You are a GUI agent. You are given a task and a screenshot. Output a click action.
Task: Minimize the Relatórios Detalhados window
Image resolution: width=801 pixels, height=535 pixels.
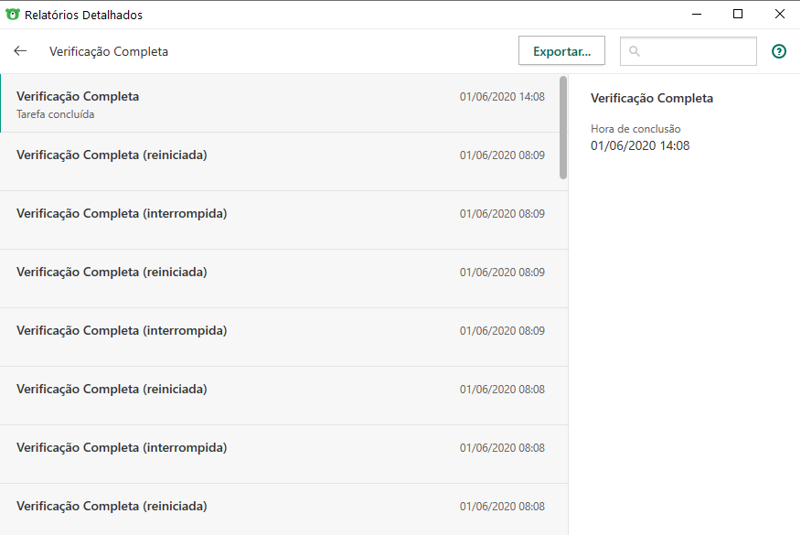pos(696,14)
